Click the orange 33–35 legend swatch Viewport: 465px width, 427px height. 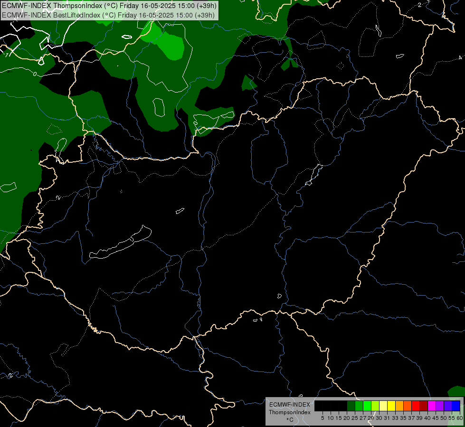pos(399,406)
